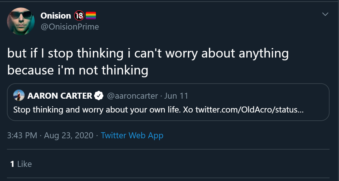Click empty area inside quoted tweet card
The width and height of the screenshot is (339, 181).
click(260, 96)
